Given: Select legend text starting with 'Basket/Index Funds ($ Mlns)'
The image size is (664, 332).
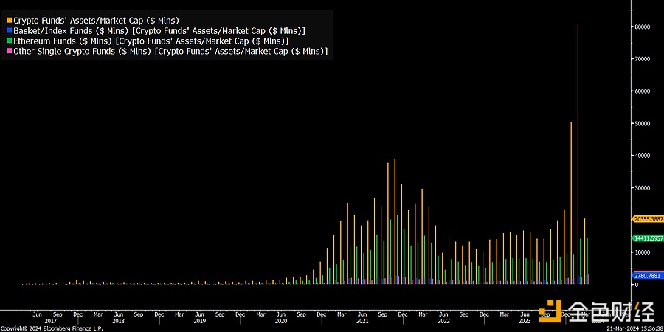Looking at the screenshot, I should (x=159, y=31).
